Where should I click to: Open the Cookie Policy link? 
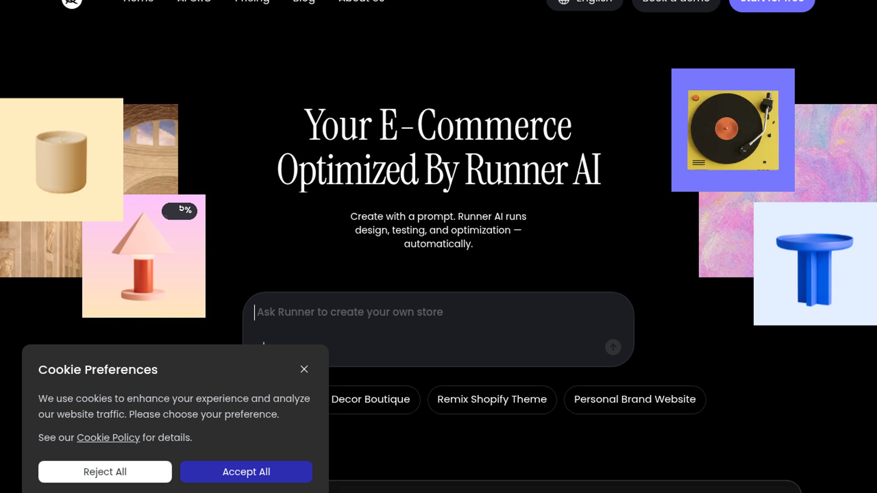108,437
